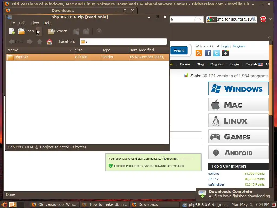Viewport: 277px width, 208px height.
Task: Click the Facebook icon
Action: pos(208,53)
